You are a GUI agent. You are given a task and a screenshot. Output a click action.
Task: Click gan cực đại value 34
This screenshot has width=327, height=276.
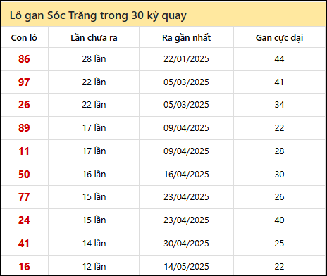(x=279, y=105)
